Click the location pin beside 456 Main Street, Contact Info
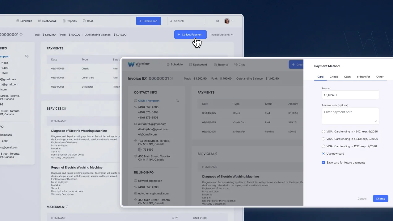The width and height of the screenshot is (393, 221). click(x=136, y=156)
